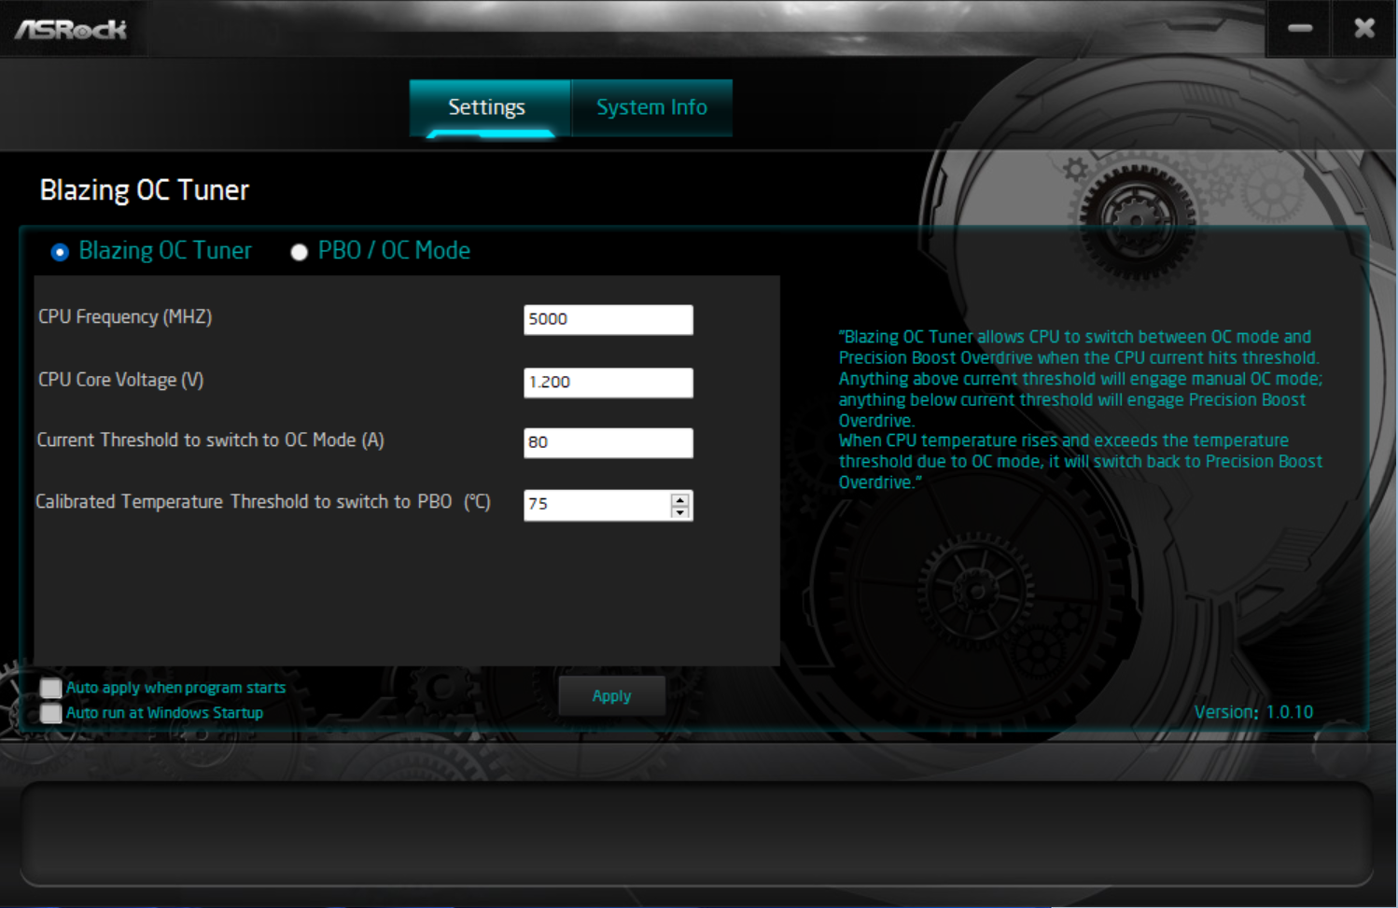Enable Auto run at Windows Startup

point(50,712)
